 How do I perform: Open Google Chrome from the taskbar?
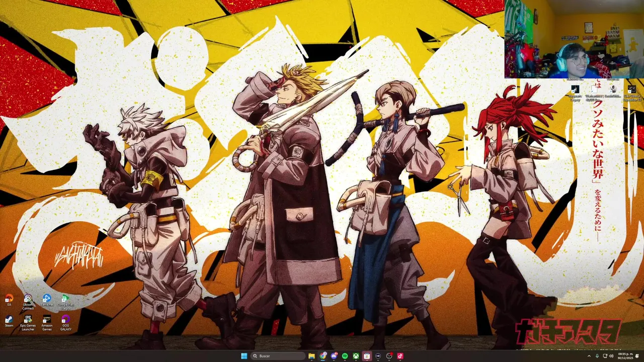tap(323, 356)
